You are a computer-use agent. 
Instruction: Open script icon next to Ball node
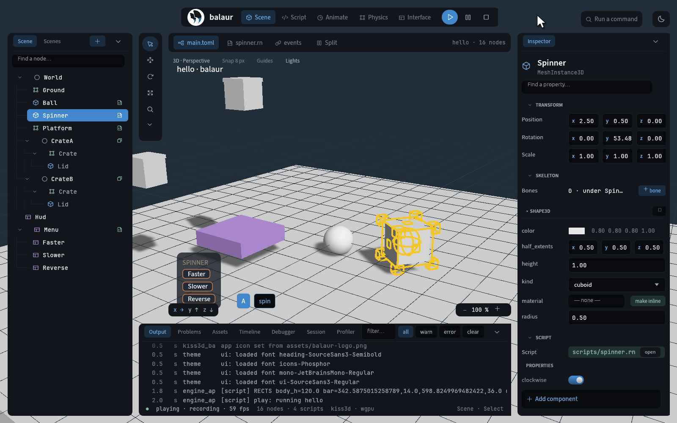(120, 103)
